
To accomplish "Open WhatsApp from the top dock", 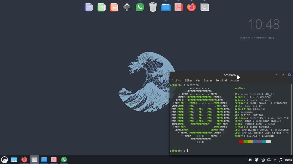I will pyautogui.click(x=140, y=7).
